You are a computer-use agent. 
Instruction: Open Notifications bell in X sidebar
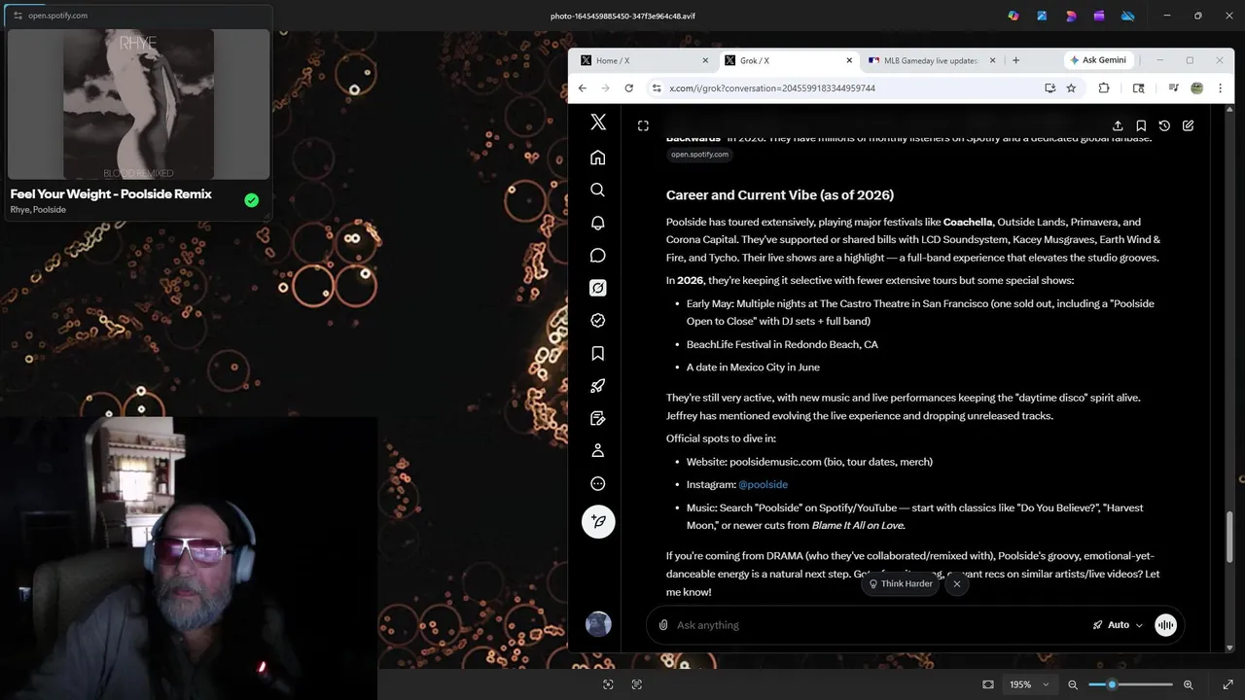[x=598, y=223]
